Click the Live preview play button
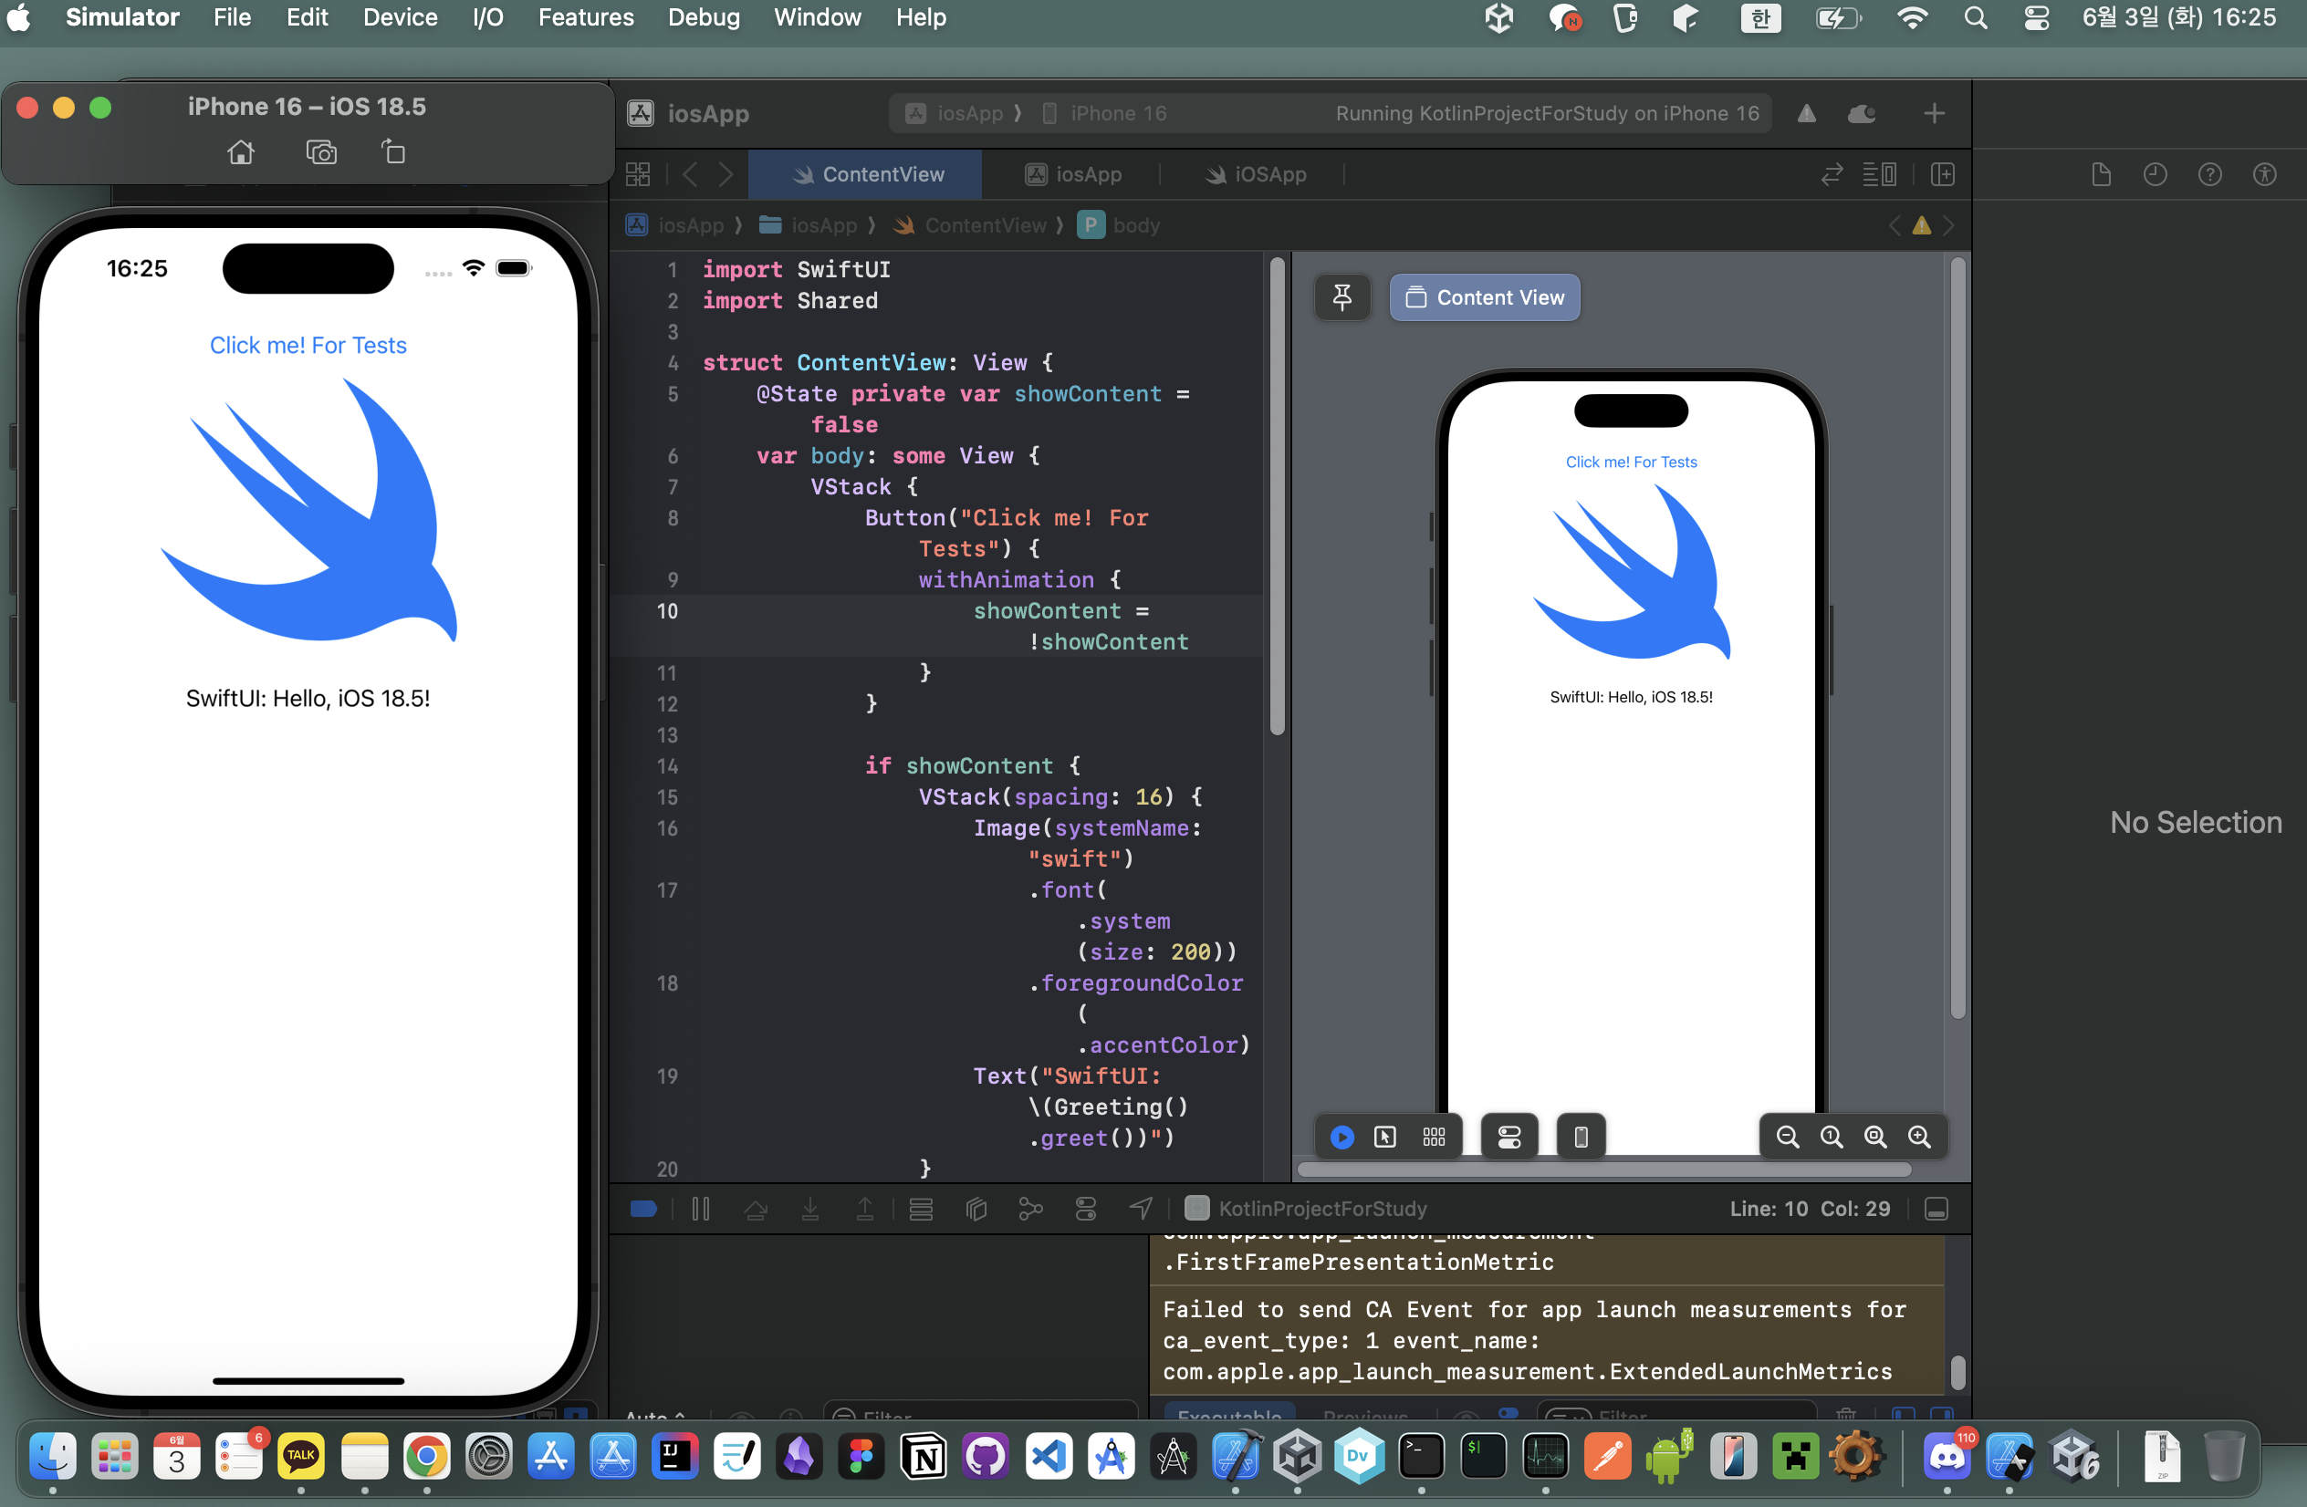Viewport: 2307px width, 1507px height. [x=1341, y=1137]
